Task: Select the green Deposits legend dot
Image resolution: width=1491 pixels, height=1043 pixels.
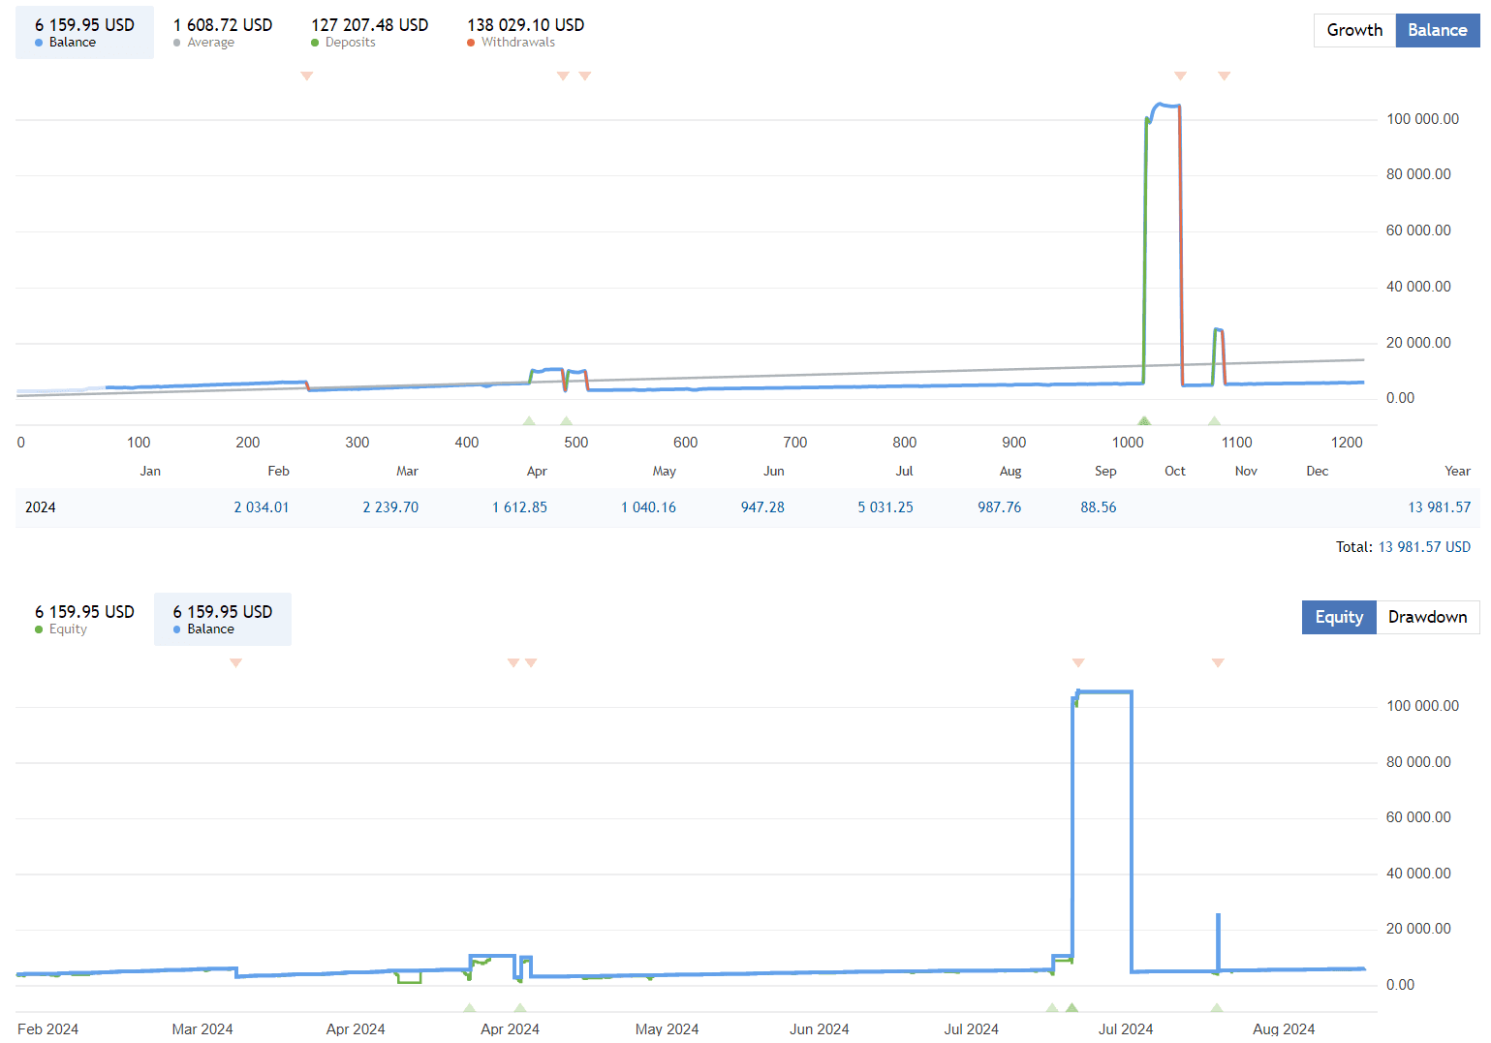Action: (x=313, y=42)
